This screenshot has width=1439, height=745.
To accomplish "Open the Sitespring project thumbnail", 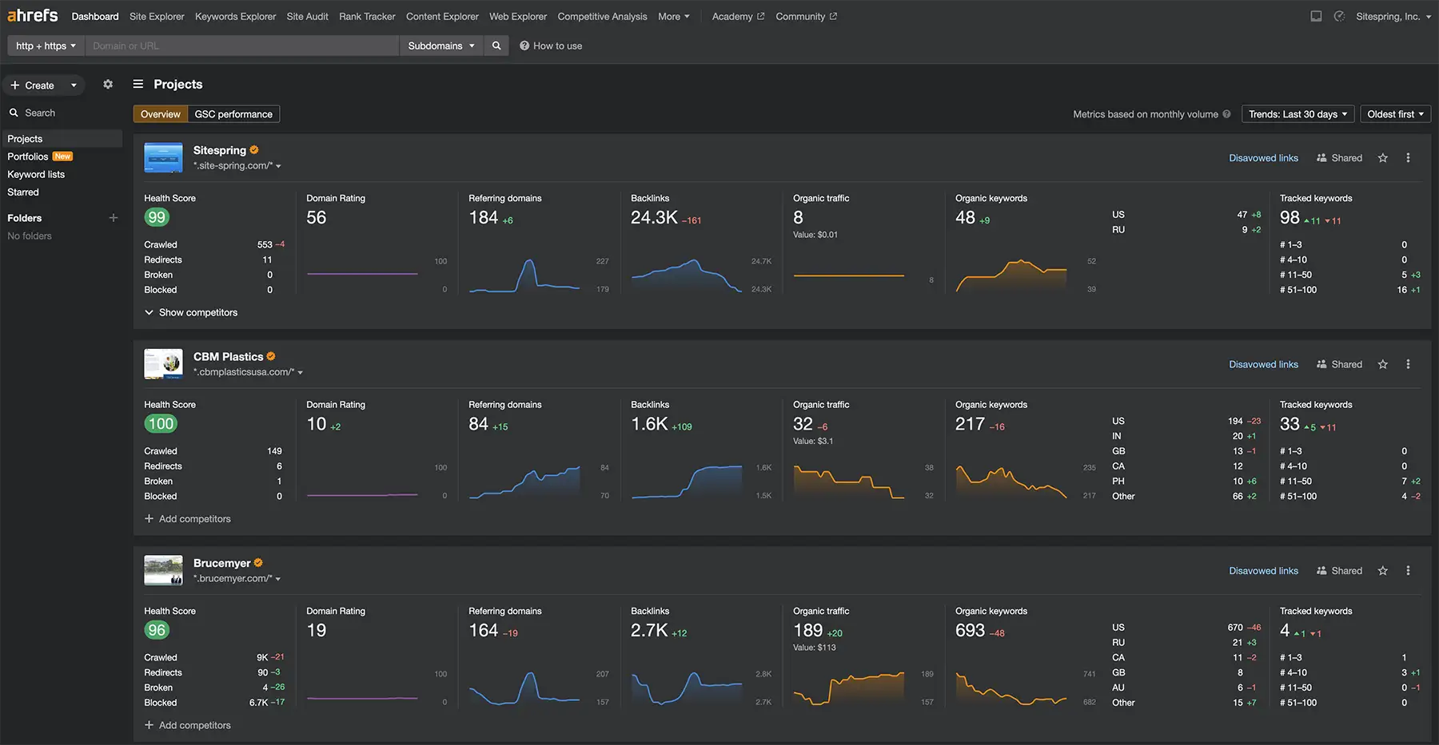I will pyautogui.click(x=163, y=157).
